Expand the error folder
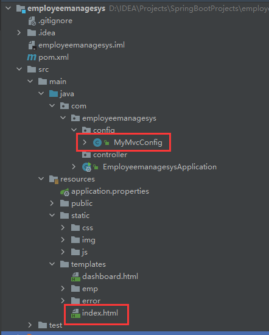Image resolution: width=269 pixels, height=335 pixels. (x=63, y=301)
